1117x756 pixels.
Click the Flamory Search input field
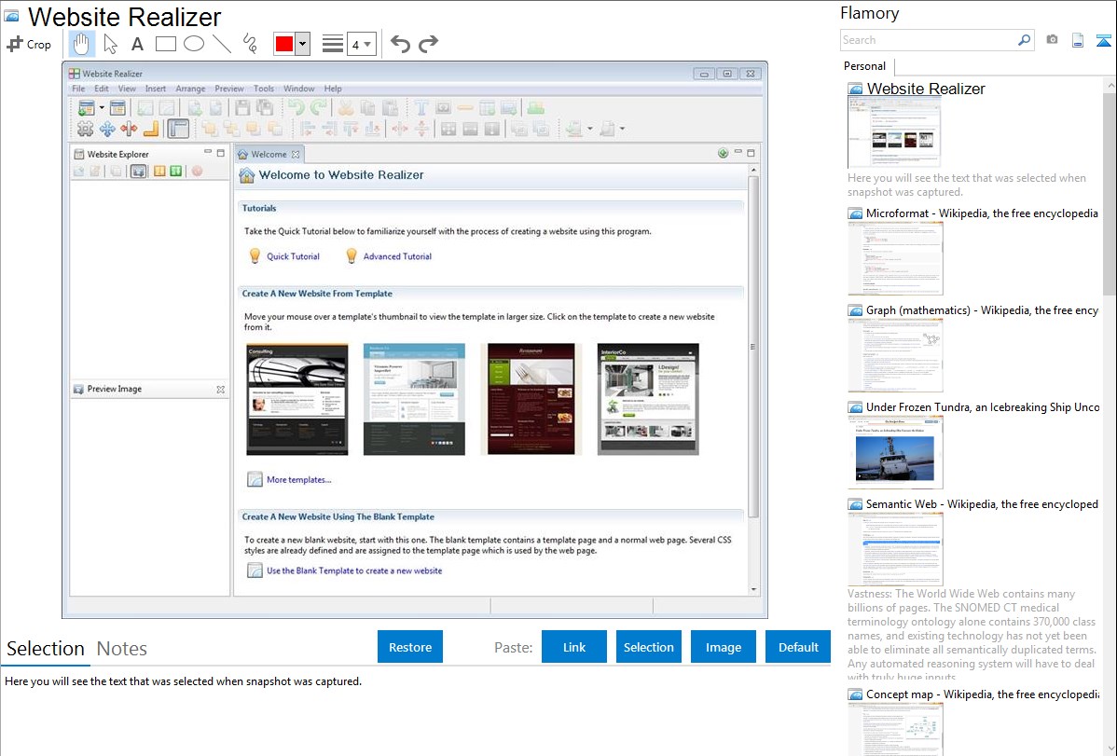(x=929, y=40)
